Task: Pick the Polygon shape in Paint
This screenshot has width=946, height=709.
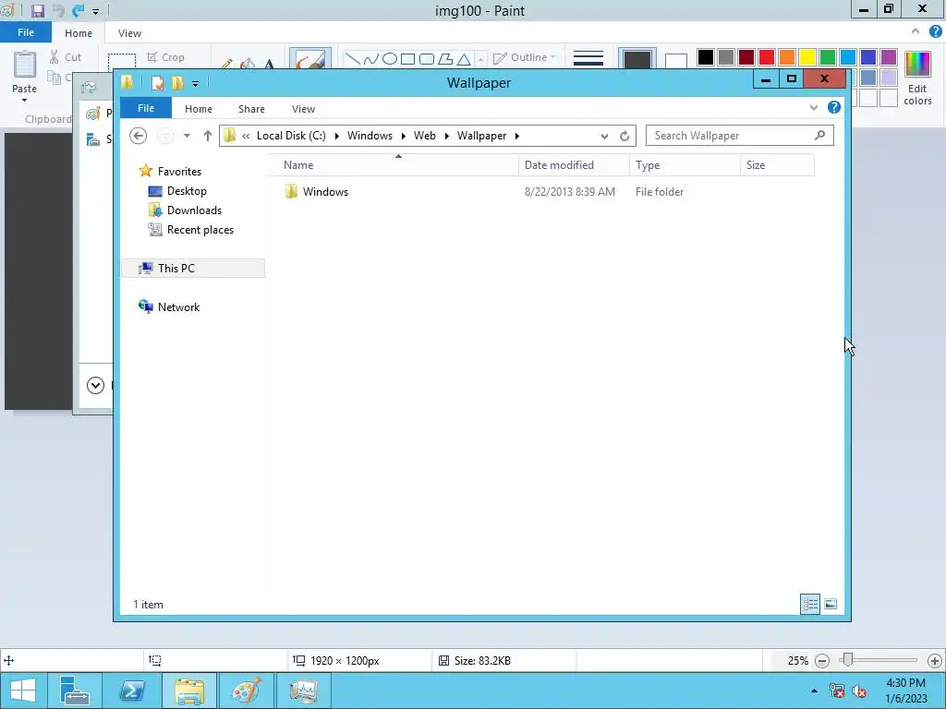Action: pyautogui.click(x=445, y=58)
